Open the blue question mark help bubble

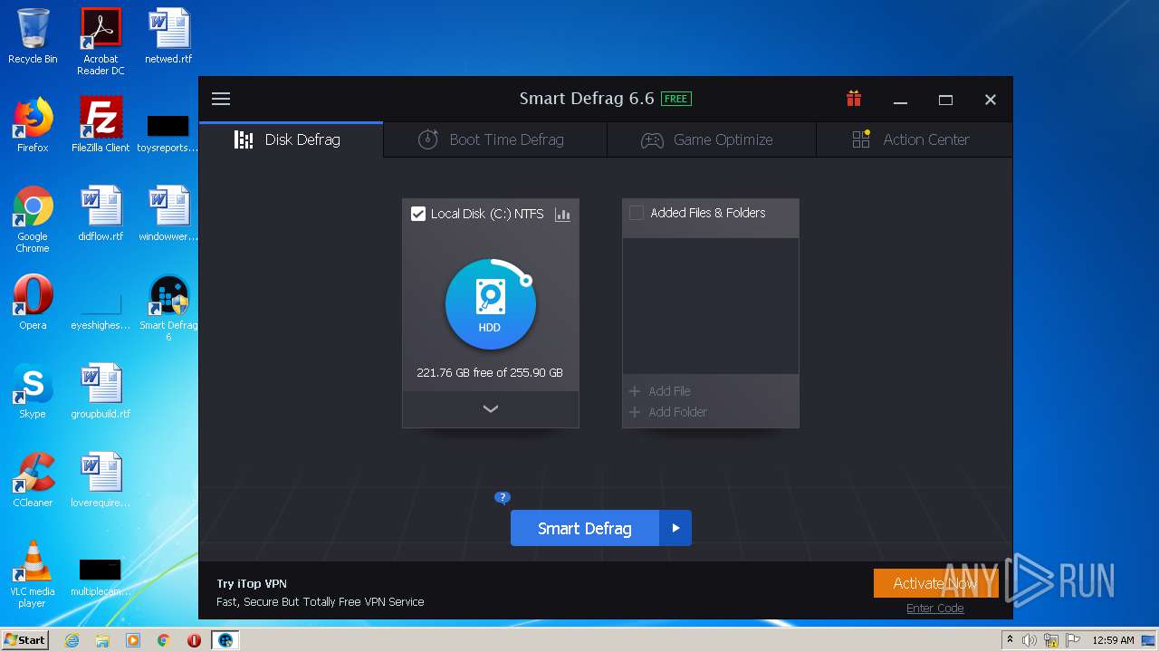click(x=503, y=497)
